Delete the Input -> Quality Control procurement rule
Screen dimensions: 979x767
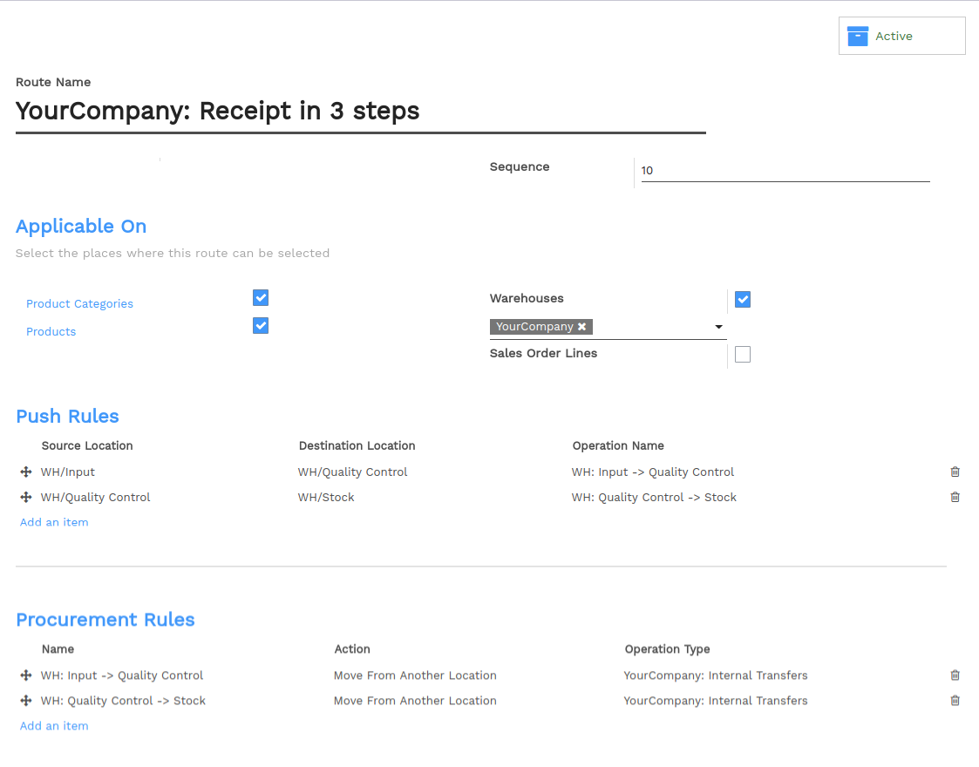tap(955, 675)
